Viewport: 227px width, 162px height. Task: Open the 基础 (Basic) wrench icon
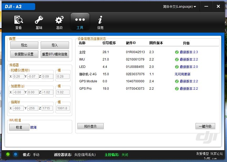pyautogui.click(x=39, y=20)
